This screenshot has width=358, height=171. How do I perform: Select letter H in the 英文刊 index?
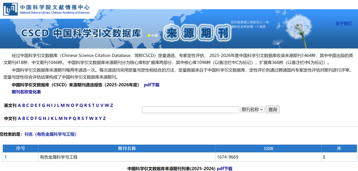48,105
